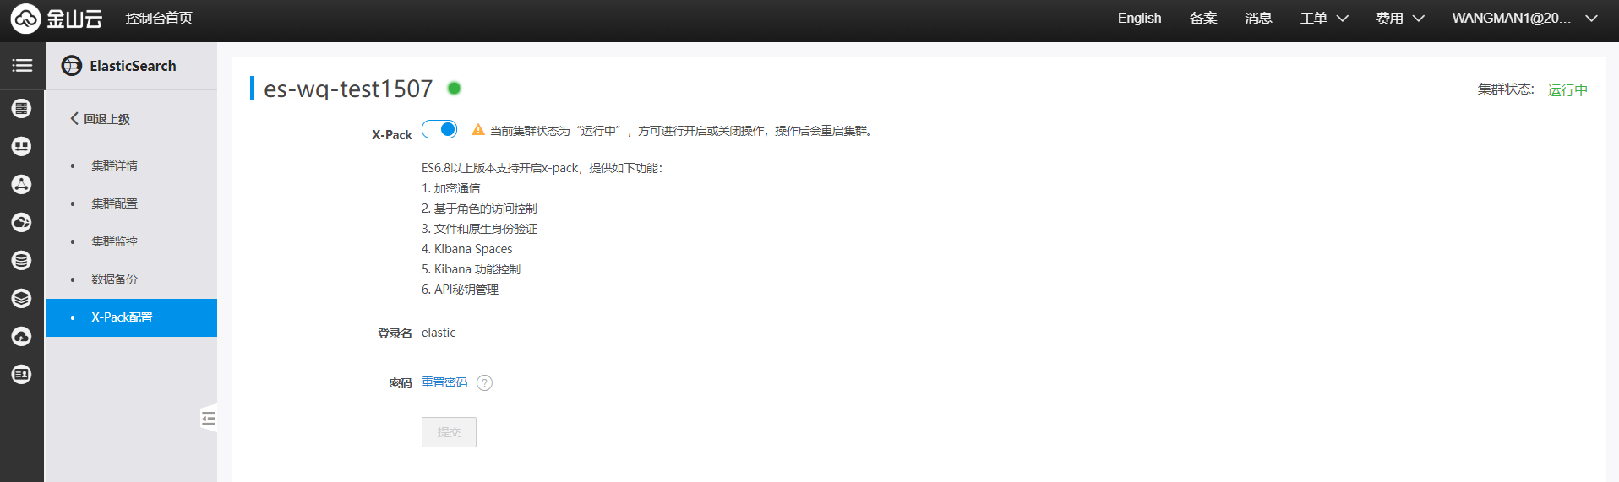Click the feature line 4. Kibana Spaces

coord(467,249)
